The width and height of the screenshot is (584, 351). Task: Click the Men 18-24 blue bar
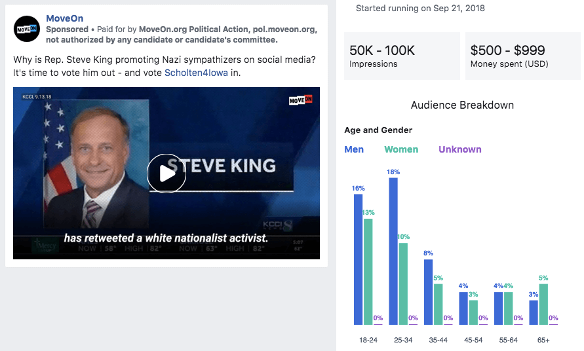click(x=358, y=259)
